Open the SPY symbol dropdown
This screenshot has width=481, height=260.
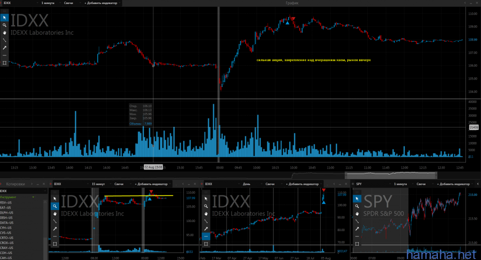click(373, 184)
